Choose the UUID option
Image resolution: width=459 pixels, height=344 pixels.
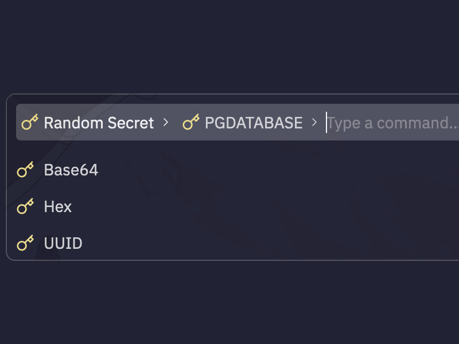pyautogui.click(x=63, y=244)
